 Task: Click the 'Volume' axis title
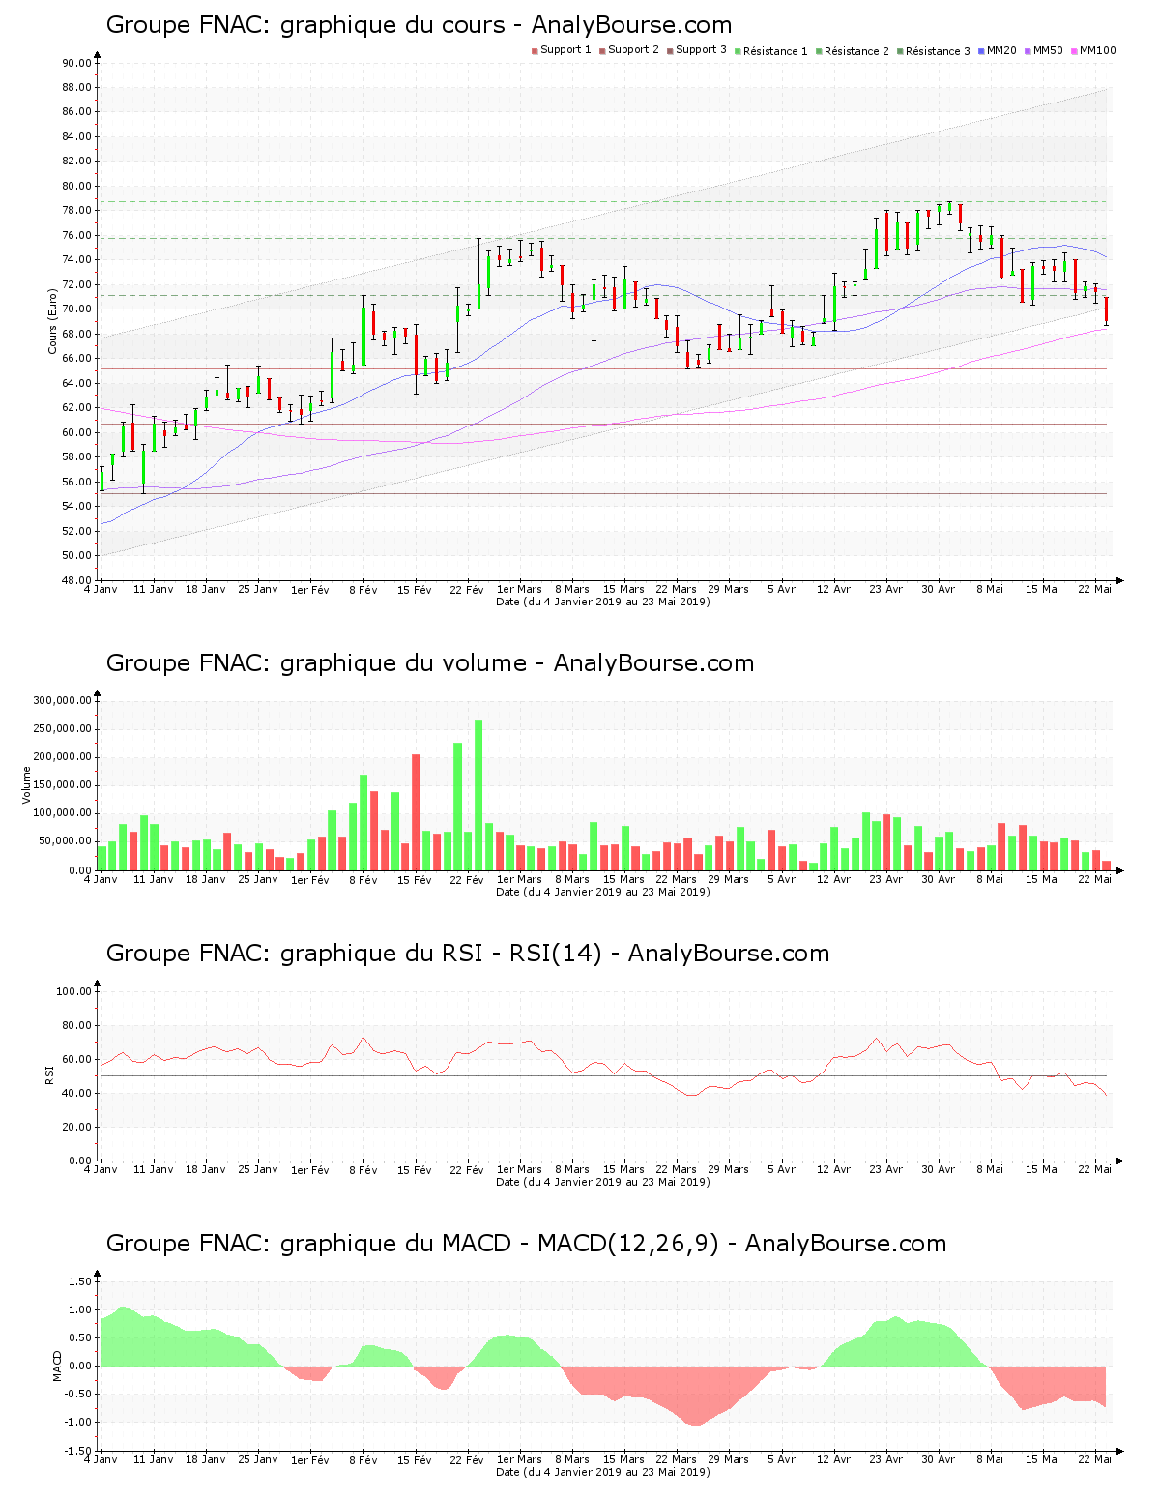tap(27, 785)
